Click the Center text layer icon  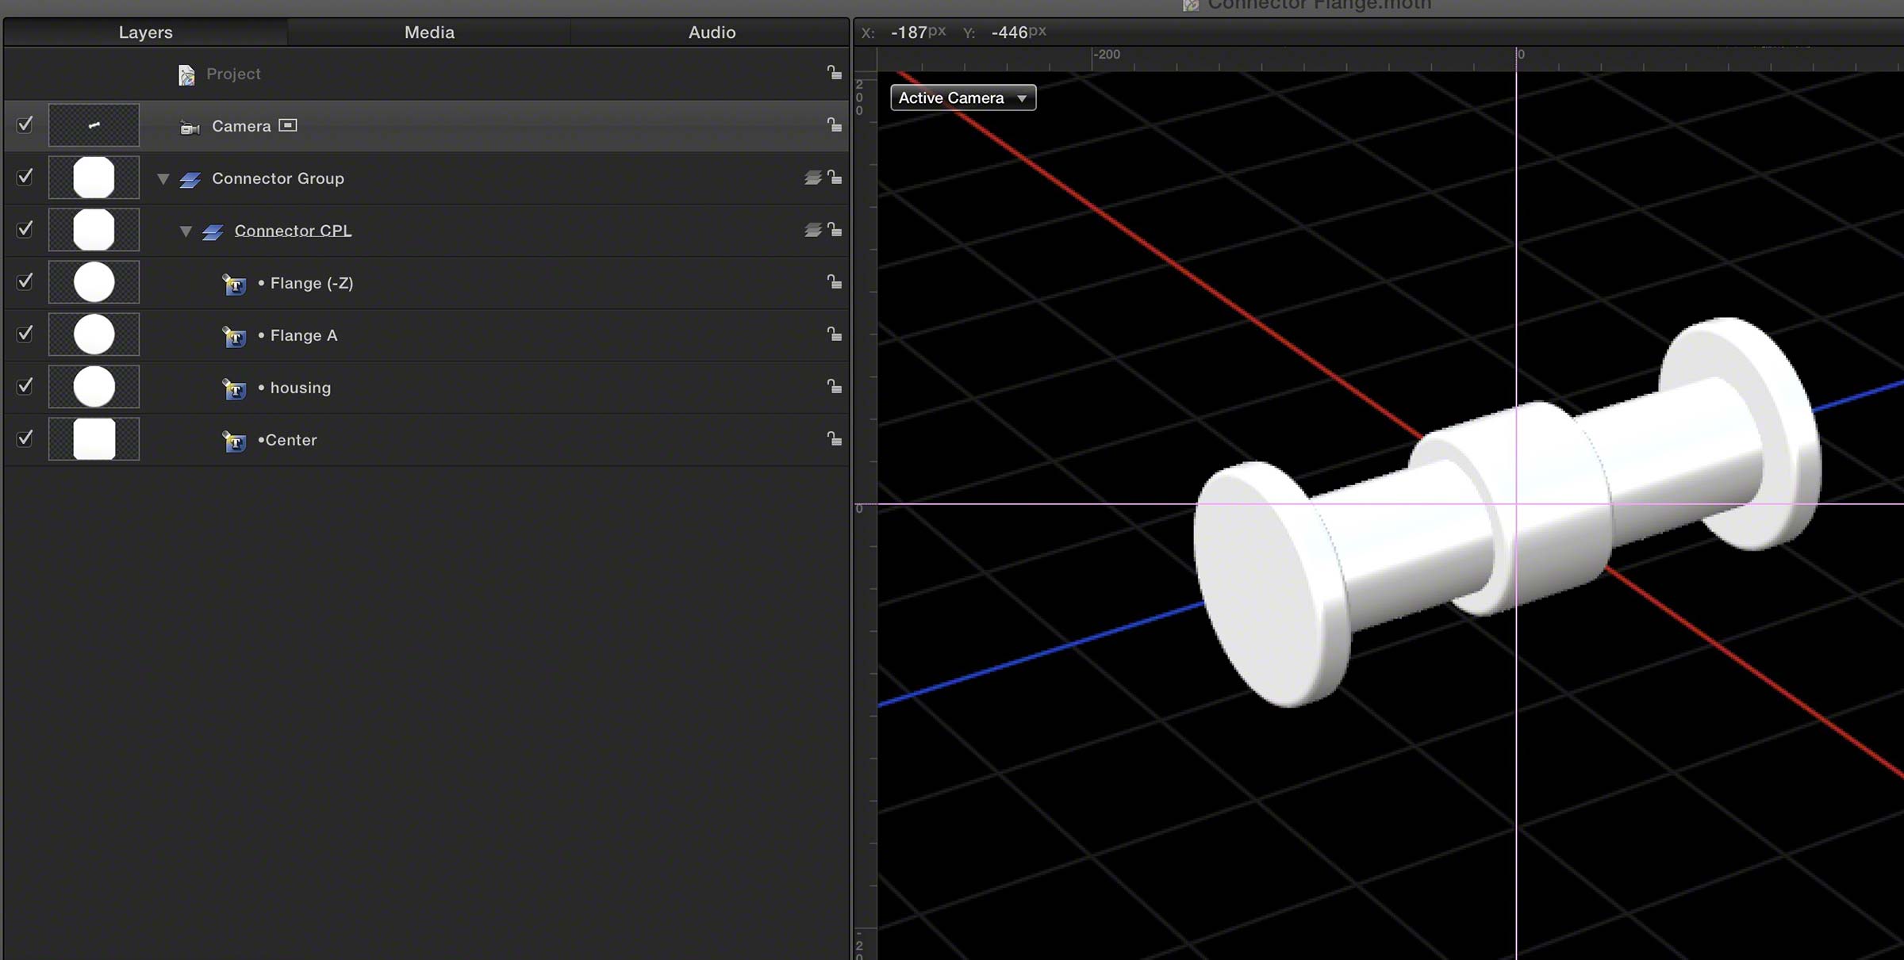coord(234,441)
